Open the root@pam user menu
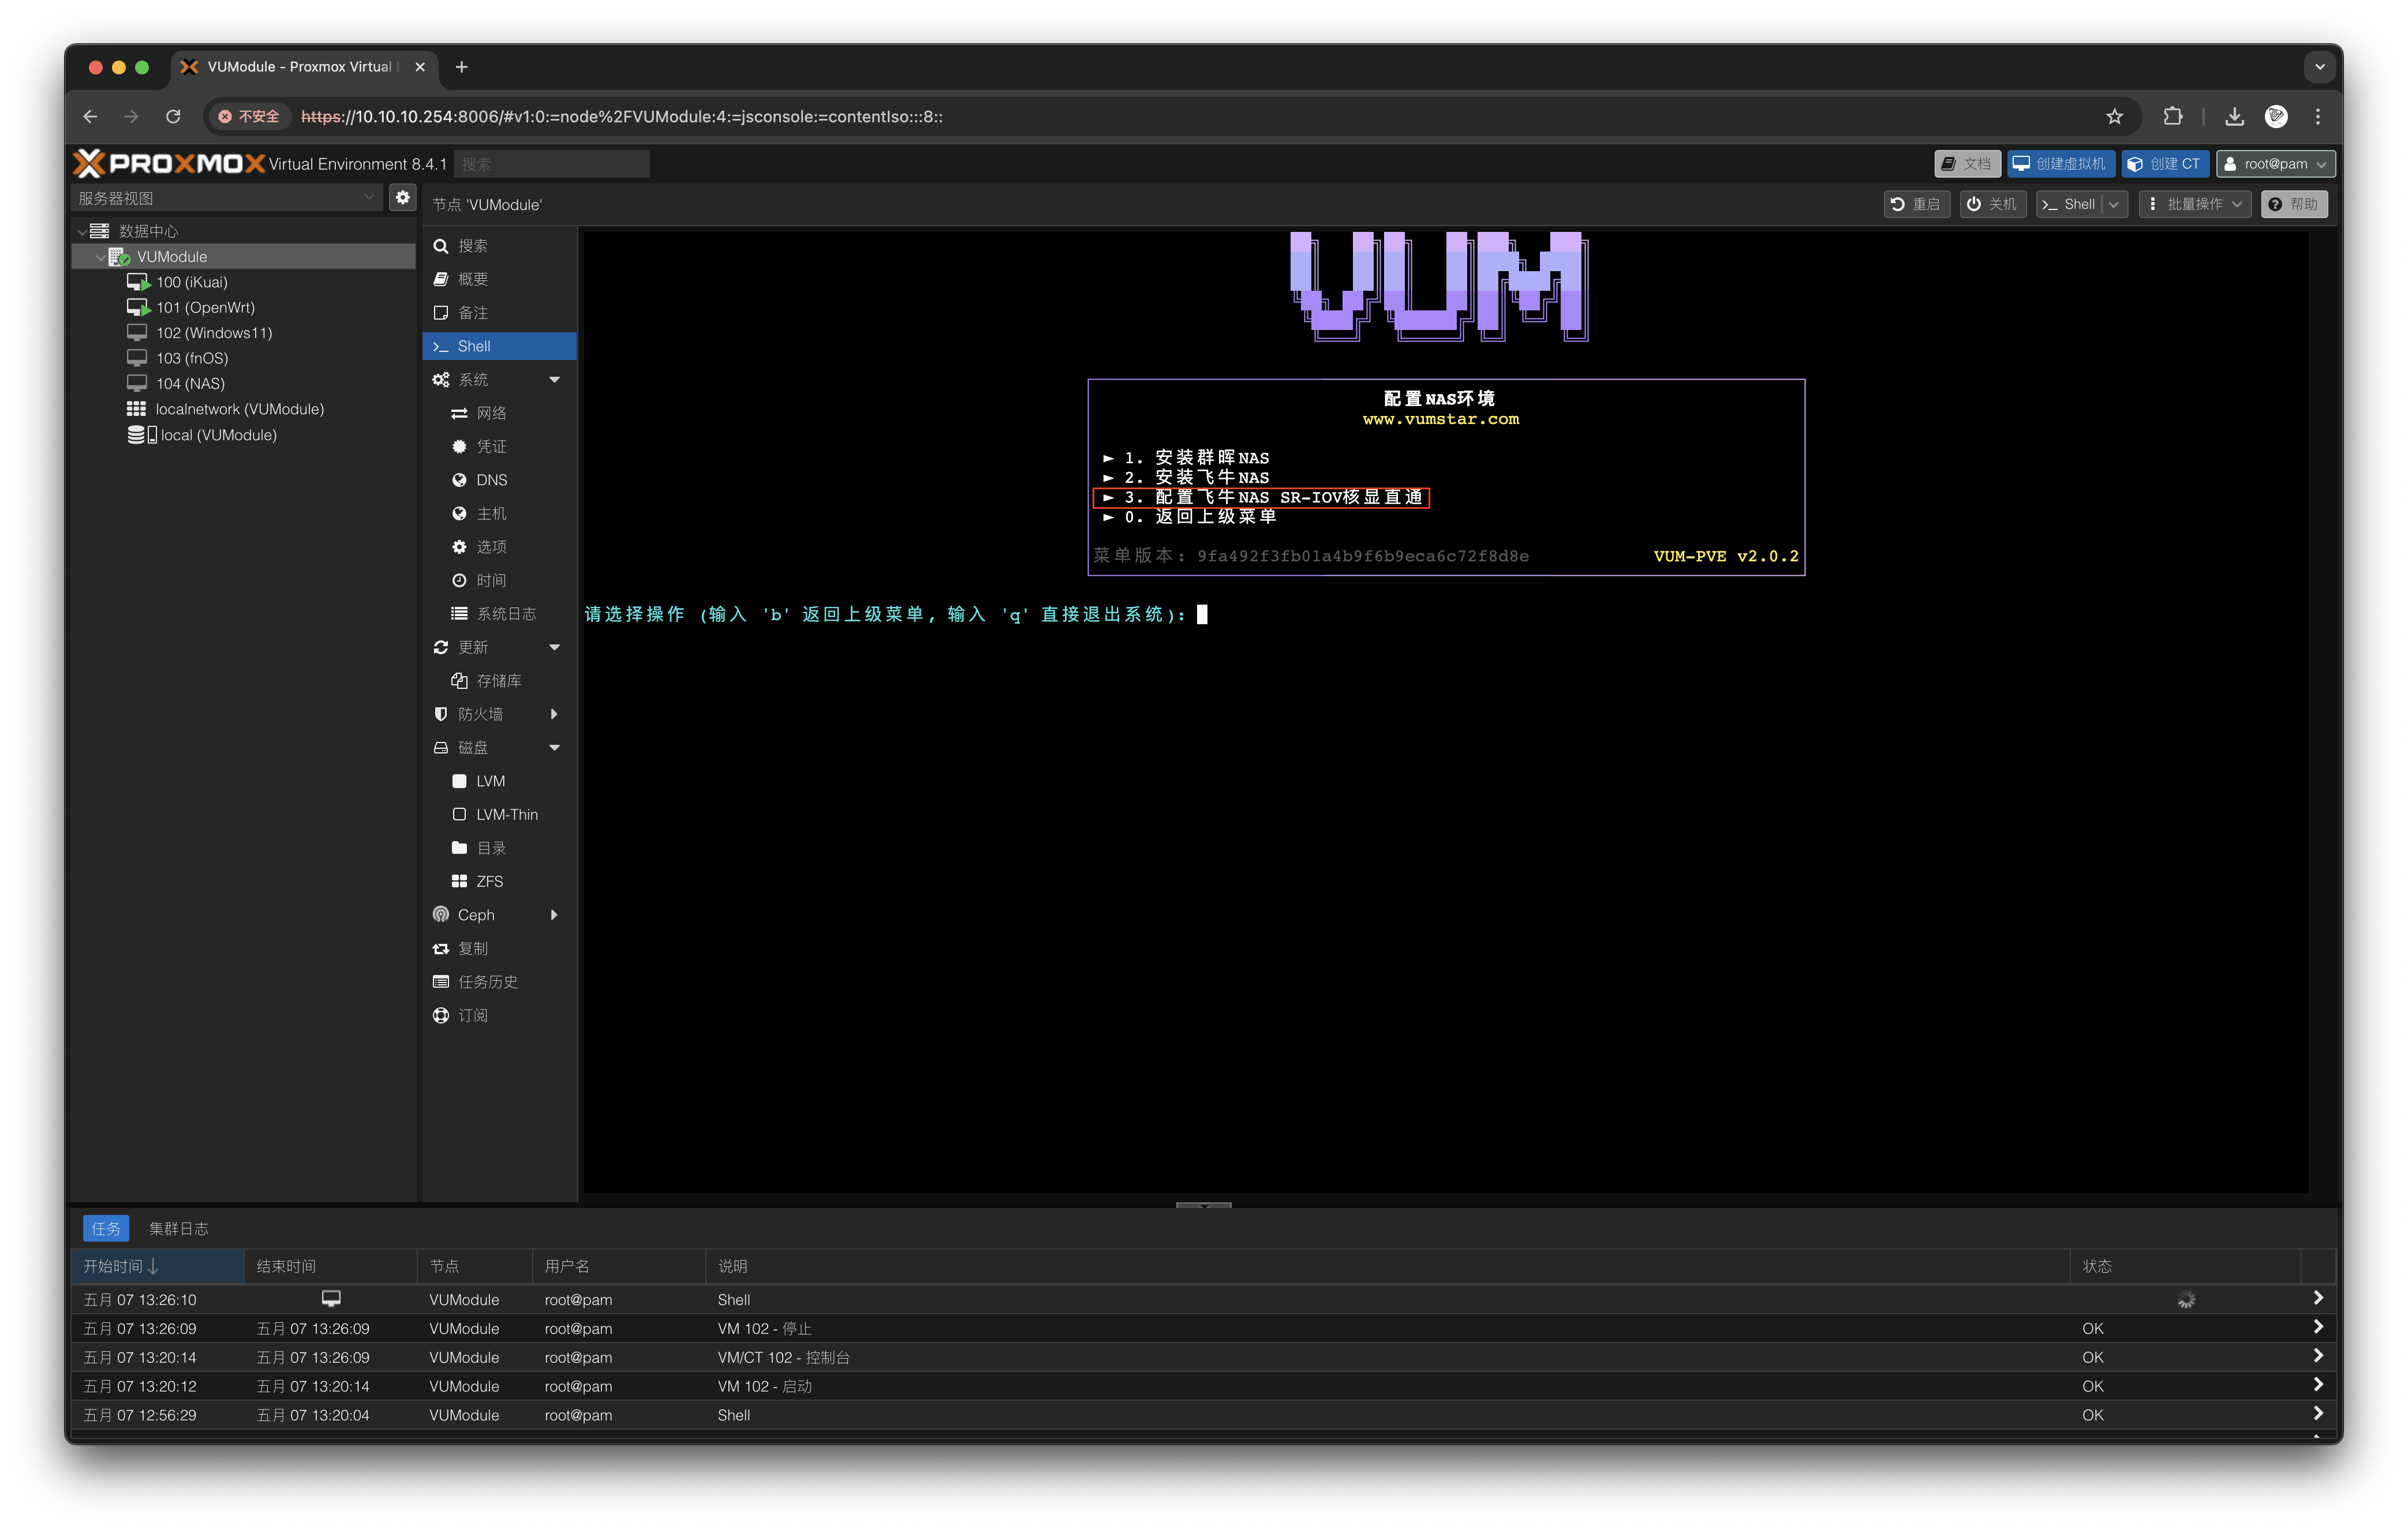This screenshot has width=2408, height=1530. tap(2275, 163)
